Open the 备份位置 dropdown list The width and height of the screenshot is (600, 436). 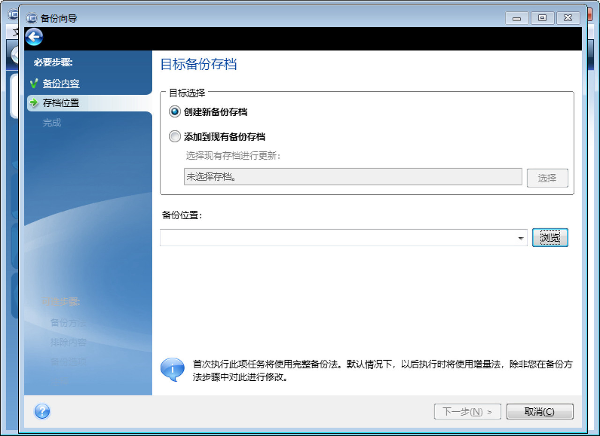click(x=520, y=237)
